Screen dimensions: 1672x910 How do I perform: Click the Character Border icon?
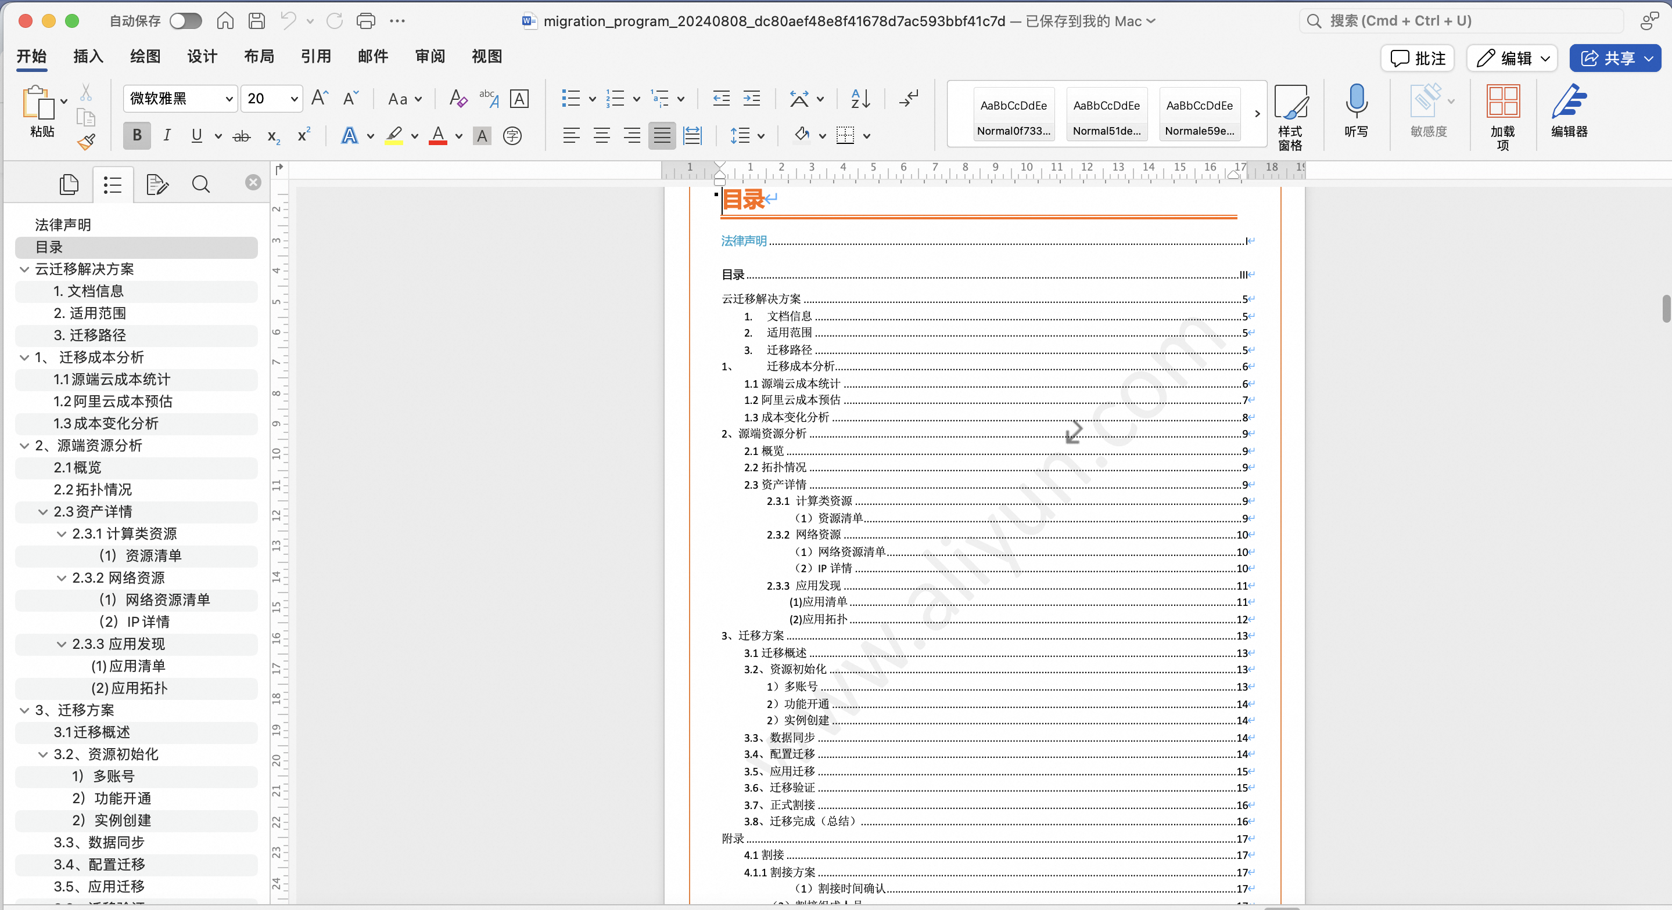[x=519, y=99]
